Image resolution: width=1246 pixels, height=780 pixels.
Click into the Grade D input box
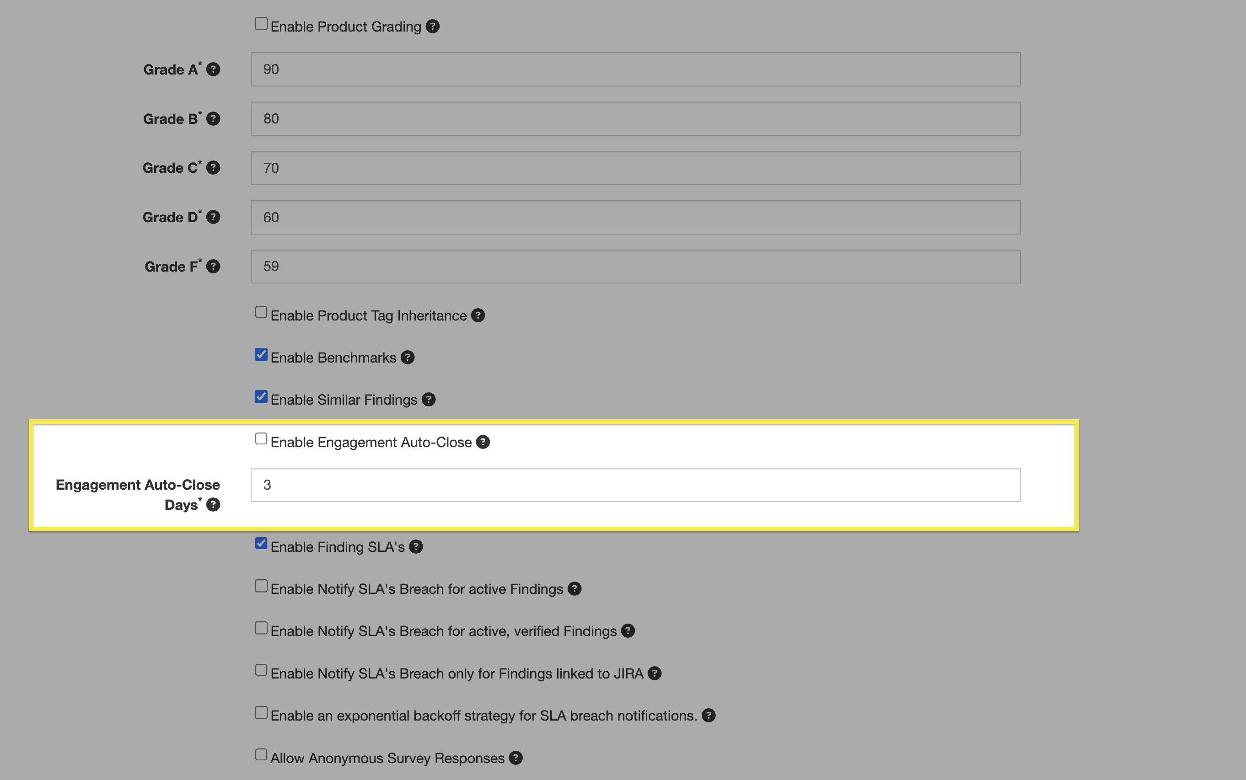(x=635, y=217)
